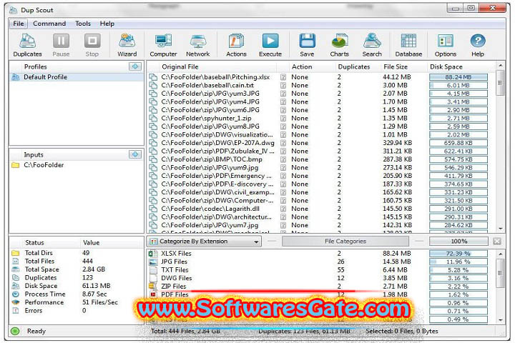Image resolution: width=515 pixels, height=343 pixels.
Task: Click the Search toolbar icon
Action: (372, 45)
